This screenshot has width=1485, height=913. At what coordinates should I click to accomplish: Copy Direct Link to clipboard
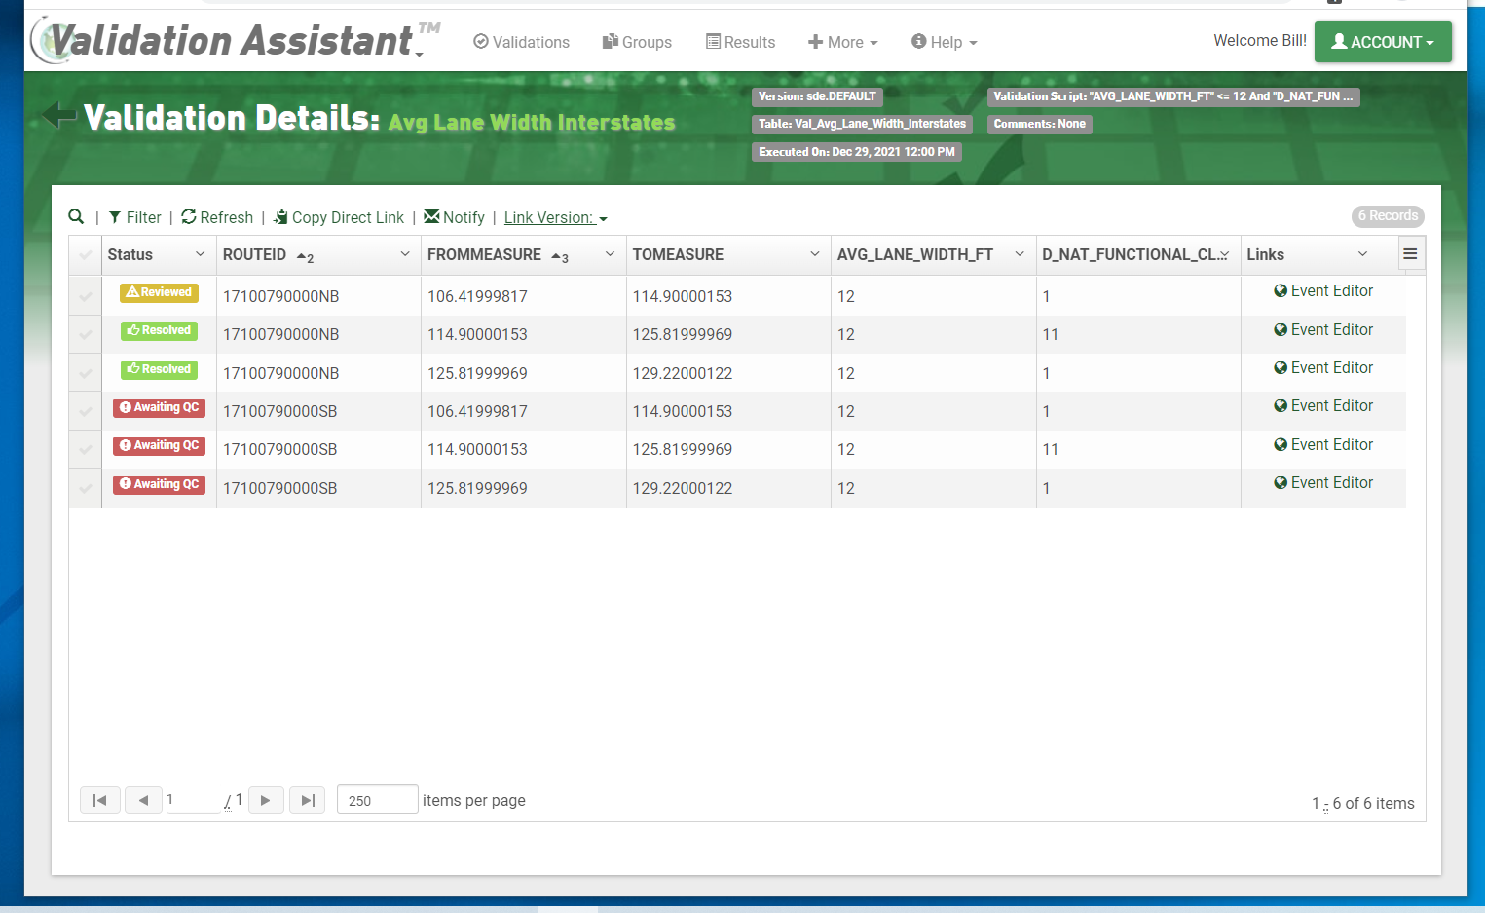(339, 217)
